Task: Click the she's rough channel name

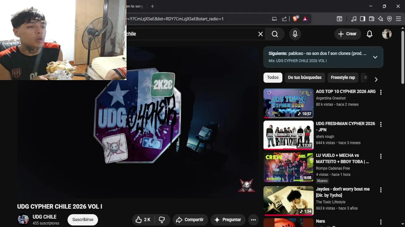Action: coord(325,137)
